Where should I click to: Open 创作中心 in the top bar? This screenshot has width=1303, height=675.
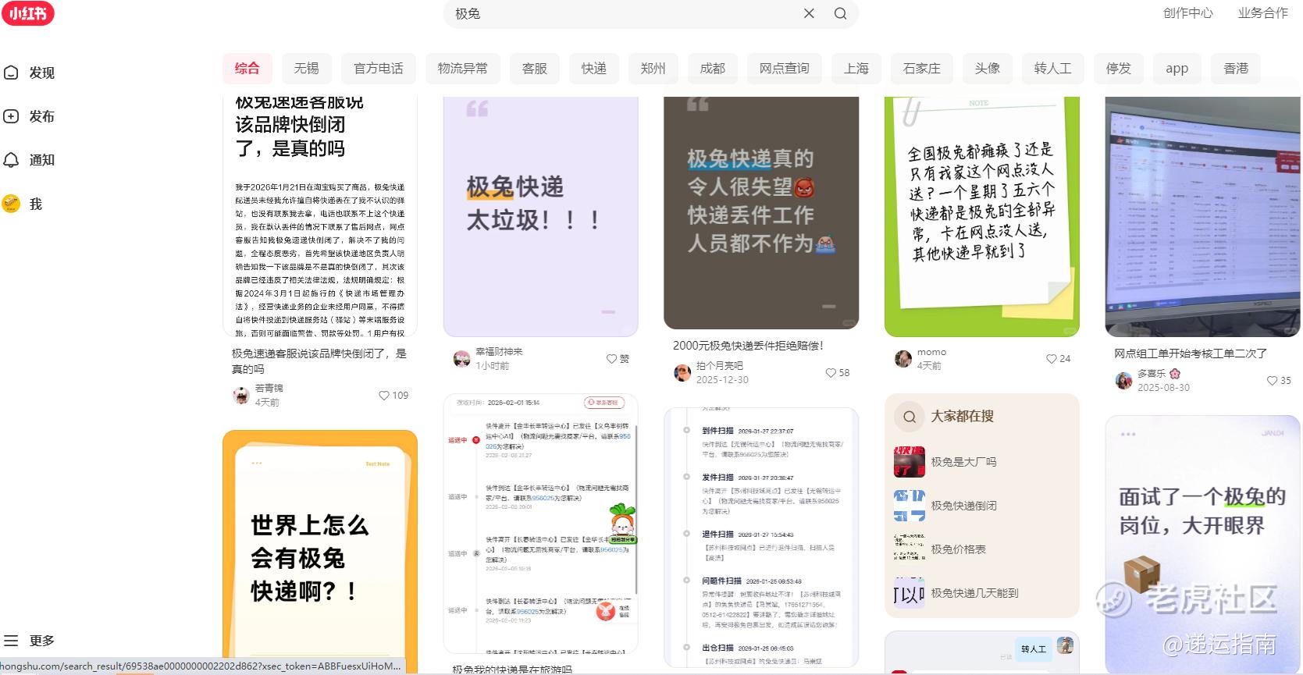pos(1188,13)
